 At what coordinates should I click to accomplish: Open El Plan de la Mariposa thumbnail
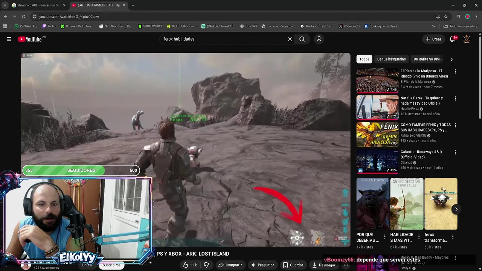tap(377, 80)
